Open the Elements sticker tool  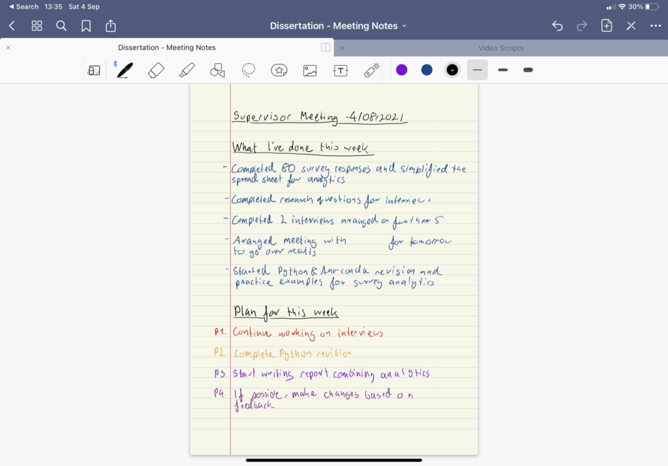[x=279, y=70]
